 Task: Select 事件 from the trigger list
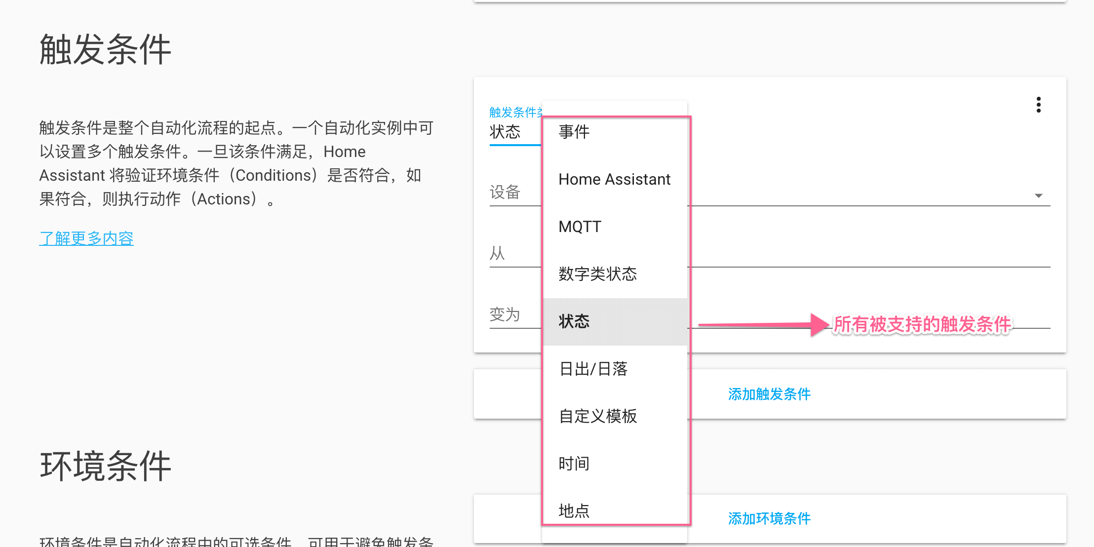[x=574, y=132]
